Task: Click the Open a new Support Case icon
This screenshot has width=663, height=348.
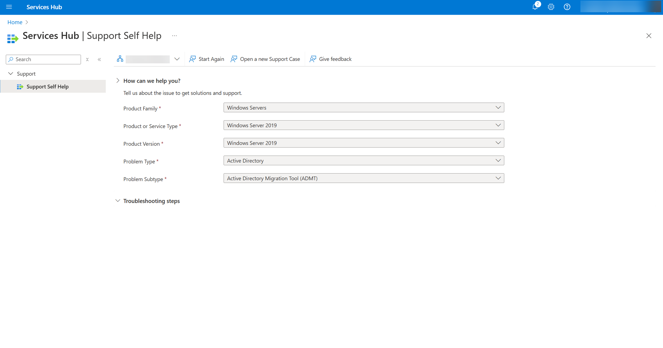Action: pos(234,59)
